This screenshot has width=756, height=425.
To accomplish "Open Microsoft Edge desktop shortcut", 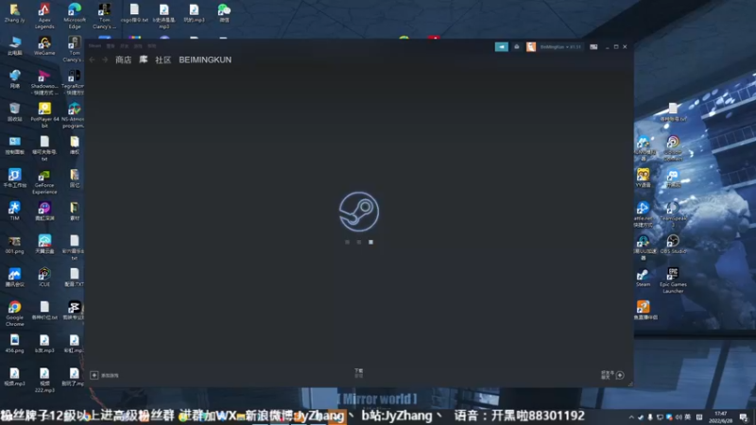I will (75, 15).
